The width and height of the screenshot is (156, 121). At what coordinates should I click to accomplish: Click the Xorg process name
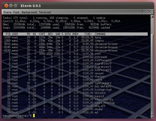point(98,37)
